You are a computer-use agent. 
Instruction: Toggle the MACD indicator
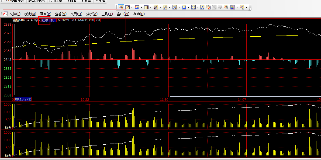(x=83, y=20)
